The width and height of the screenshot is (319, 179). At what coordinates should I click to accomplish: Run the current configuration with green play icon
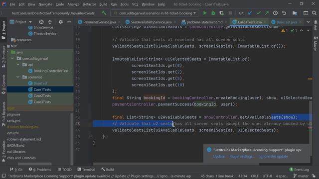click(x=205, y=13)
